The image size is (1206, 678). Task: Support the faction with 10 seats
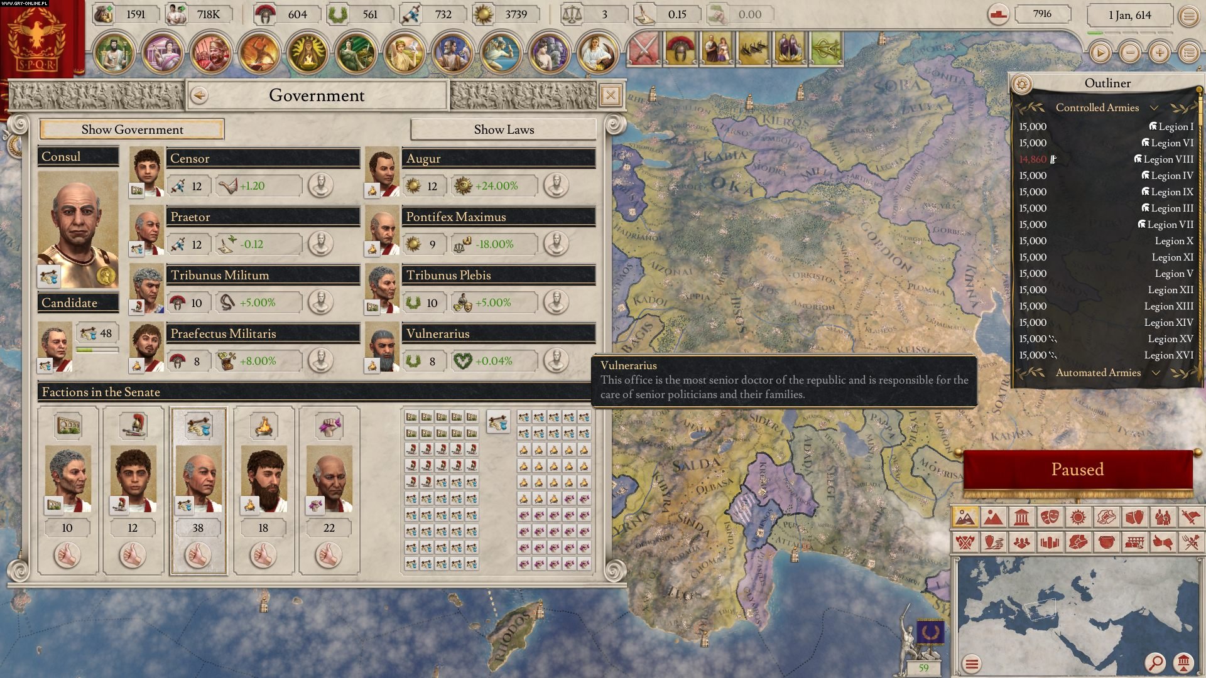[x=67, y=556]
